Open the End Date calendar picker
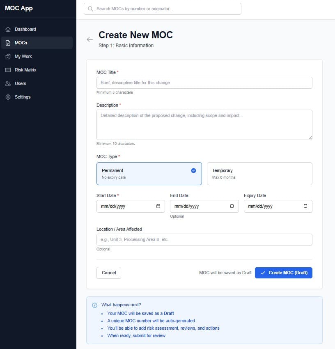The width and height of the screenshot is (335, 349). (x=232, y=206)
